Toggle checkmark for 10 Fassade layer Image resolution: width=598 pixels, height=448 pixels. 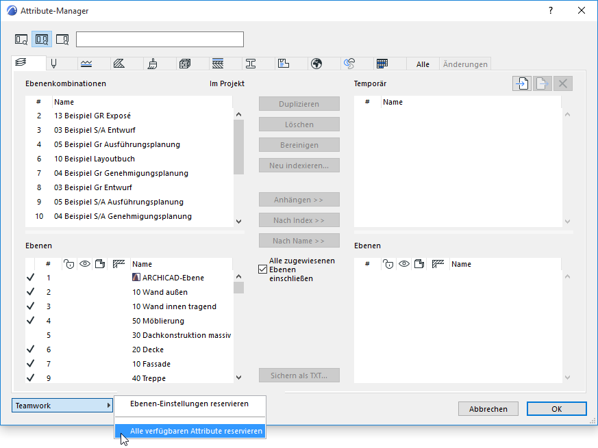click(31, 364)
